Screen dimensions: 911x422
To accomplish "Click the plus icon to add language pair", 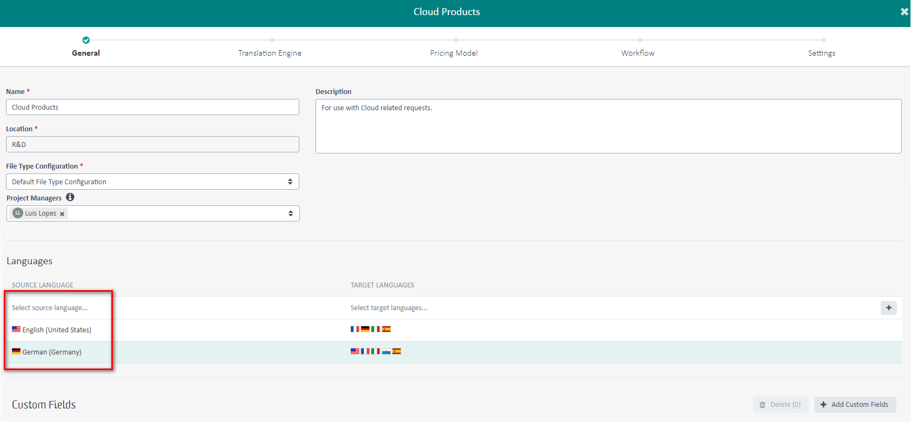I will coord(888,307).
